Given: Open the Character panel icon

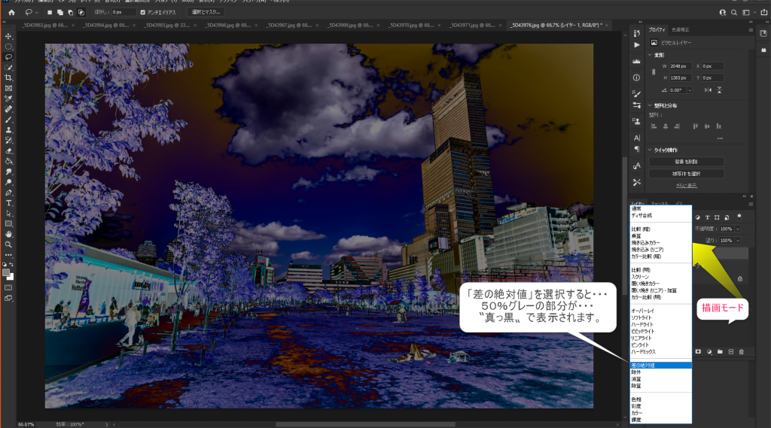Looking at the screenshot, I should 637,138.
